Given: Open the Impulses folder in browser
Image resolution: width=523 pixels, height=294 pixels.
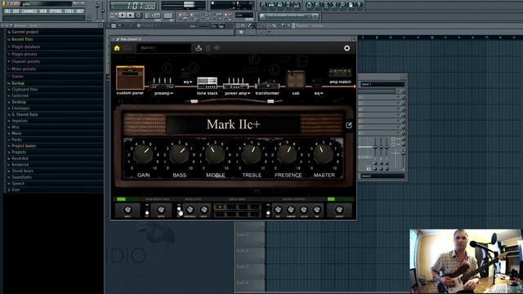Looking at the screenshot, I should (20, 121).
